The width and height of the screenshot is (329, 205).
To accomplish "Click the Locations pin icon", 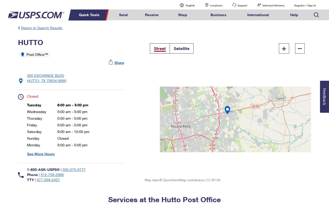I will coord(207,5).
